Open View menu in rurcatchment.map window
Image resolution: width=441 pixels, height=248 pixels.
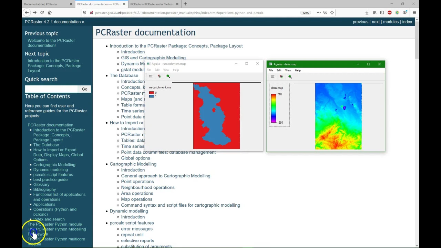click(x=166, y=70)
